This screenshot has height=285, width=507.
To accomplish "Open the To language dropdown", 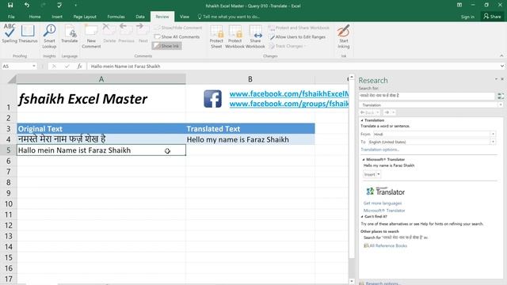I will (x=493, y=142).
